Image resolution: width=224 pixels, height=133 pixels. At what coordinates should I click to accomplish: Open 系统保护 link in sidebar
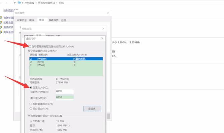coord(8,27)
